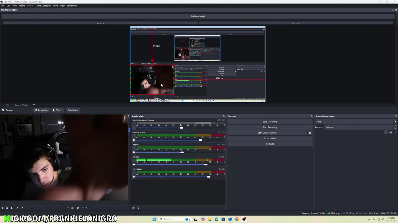This screenshot has height=223, width=398.
Task: Open Facecam Filters button
Action: point(57,110)
